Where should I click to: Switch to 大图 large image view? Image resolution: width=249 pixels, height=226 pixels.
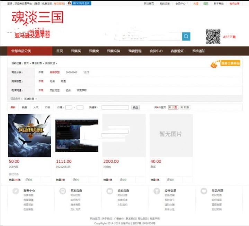173,108
